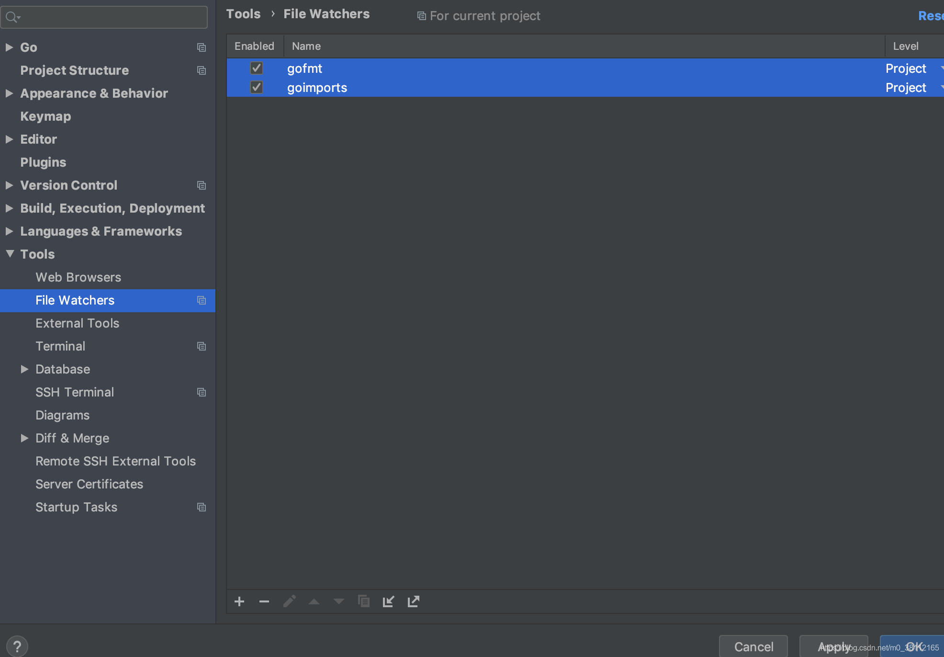Expand the Database settings node
The image size is (944, 657).
(x=24, y=369)
